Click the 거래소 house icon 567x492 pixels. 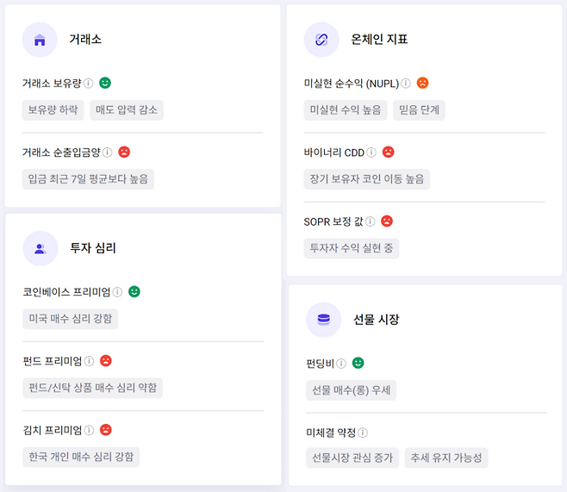tap(40, 40)
